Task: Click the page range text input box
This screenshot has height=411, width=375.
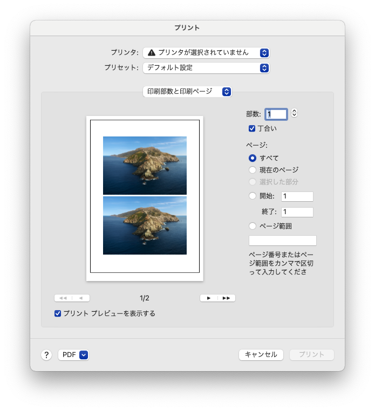Action: pyautogui.click(x=282, y=241)
